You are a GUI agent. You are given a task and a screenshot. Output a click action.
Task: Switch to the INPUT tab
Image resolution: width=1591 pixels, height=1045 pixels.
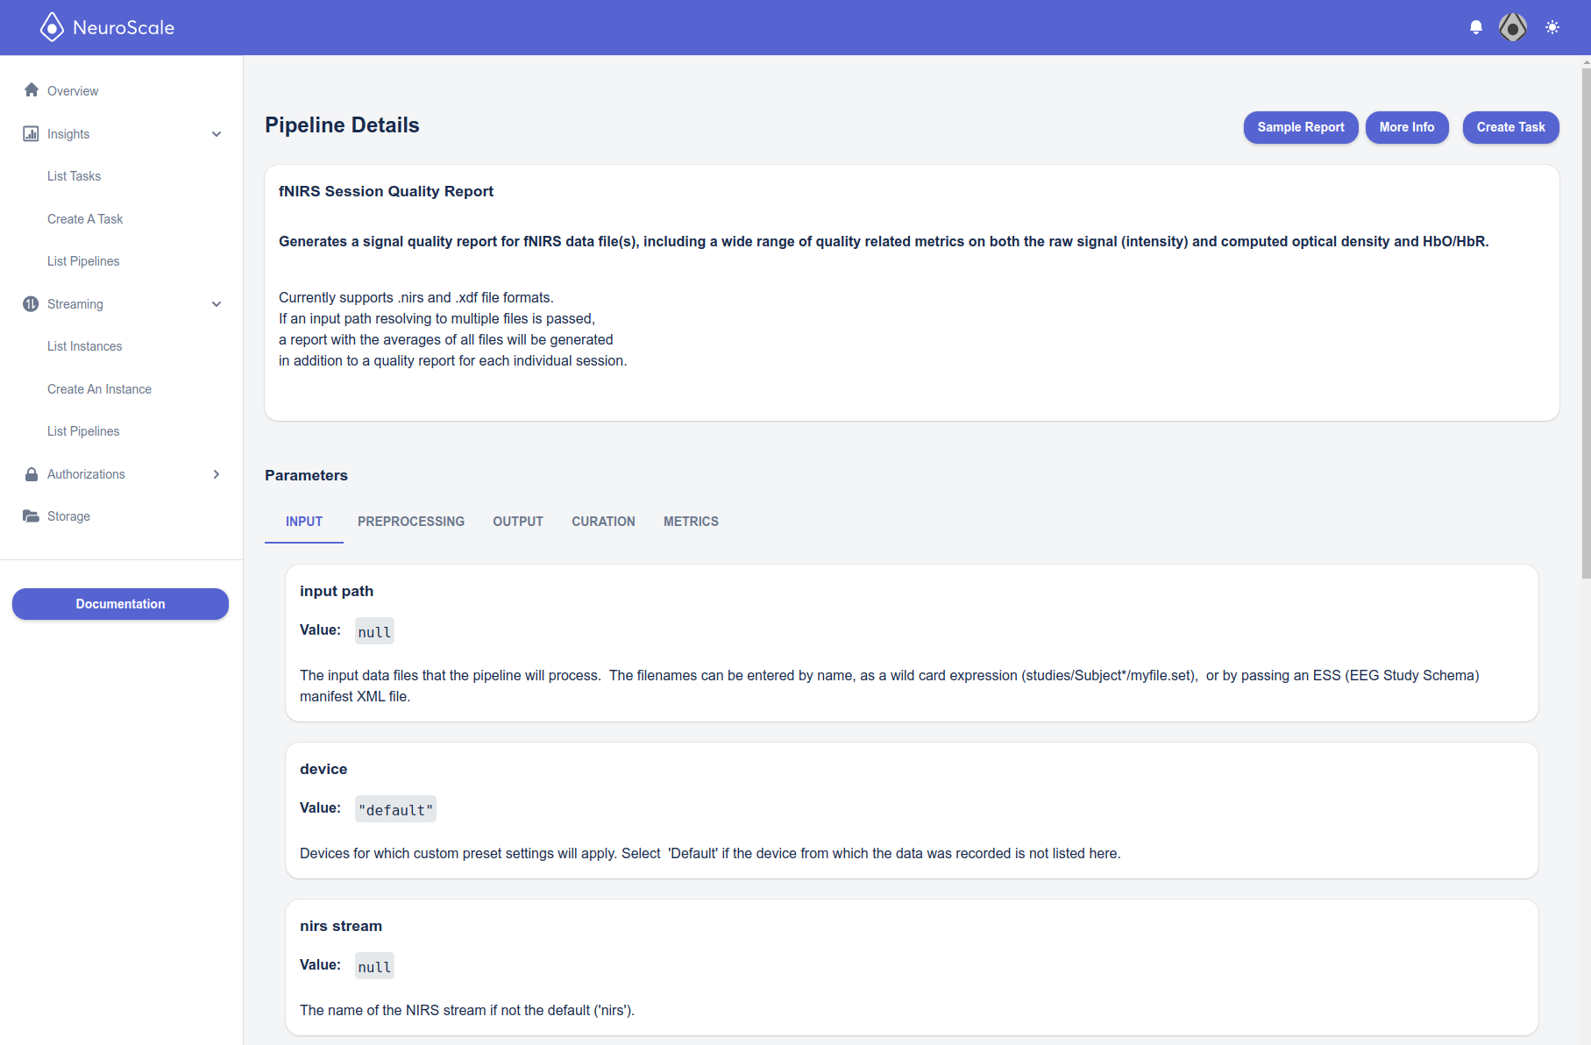pos(304,522)
